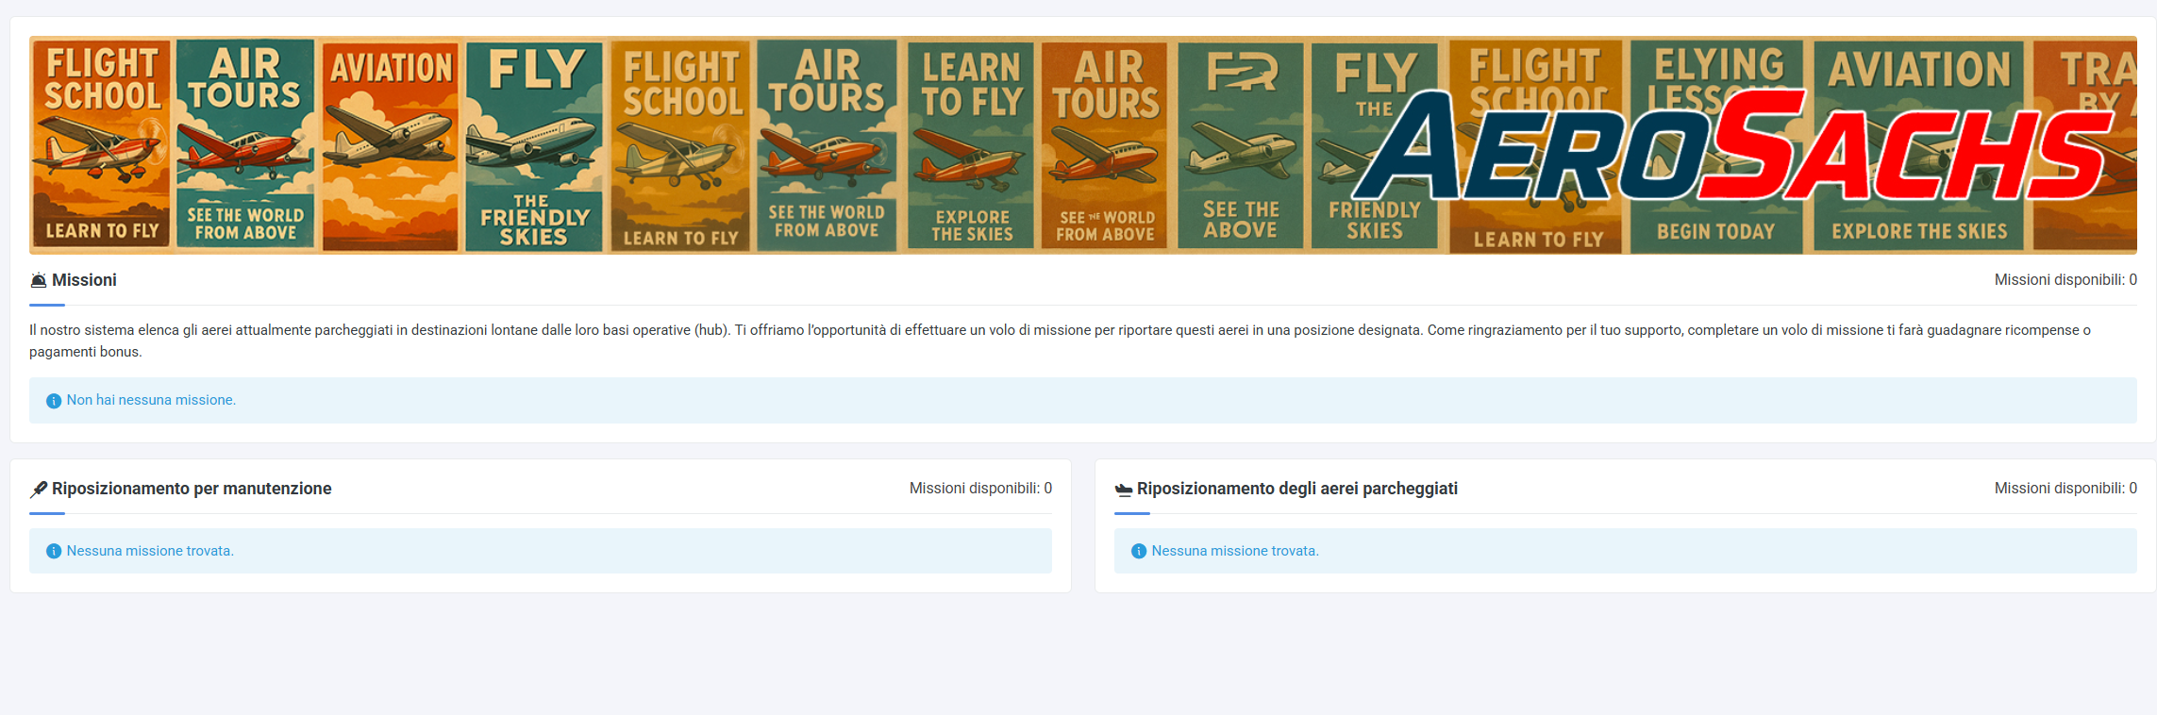Click the 'Non hai nessuna missione.' message

151,400
